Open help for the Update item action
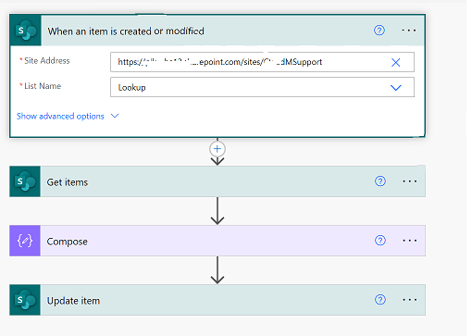Image resolution: width=472 pixels, height=336 pixels. pos(380,300)
